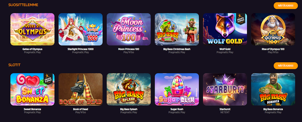Launch the Sweet Bonanza game tile
The width and height of the screenshot is (302, 122).
tap(32, 89)
